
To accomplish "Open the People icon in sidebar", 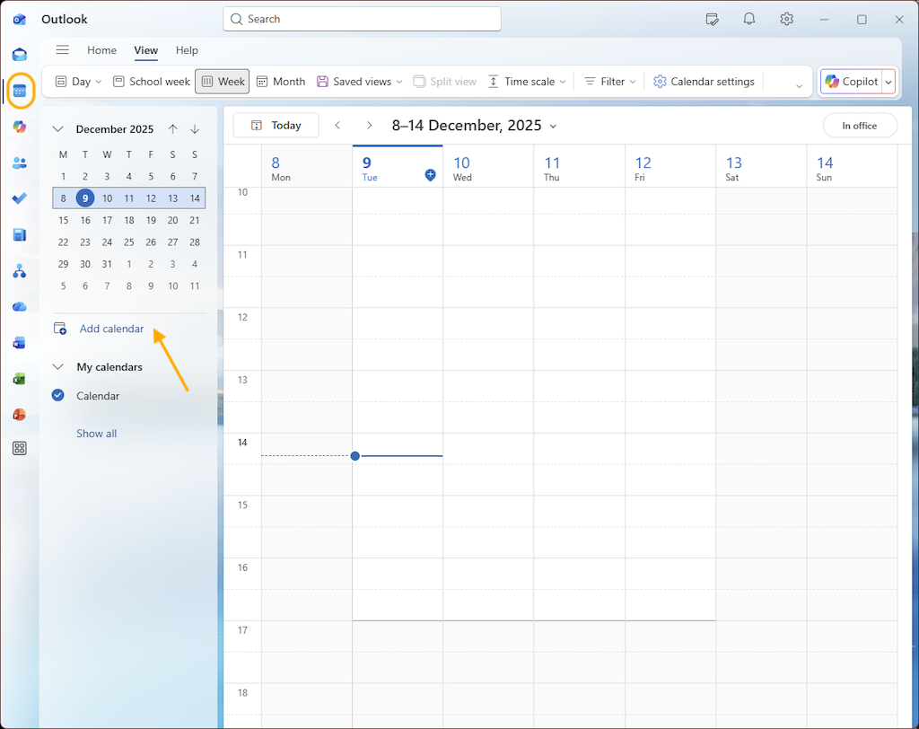I will (x=19, y=162).
